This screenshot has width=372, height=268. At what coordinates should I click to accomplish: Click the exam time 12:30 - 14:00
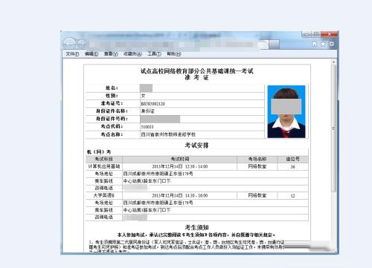point(196,166)
